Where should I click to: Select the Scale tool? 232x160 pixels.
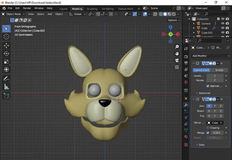[6, 62]
